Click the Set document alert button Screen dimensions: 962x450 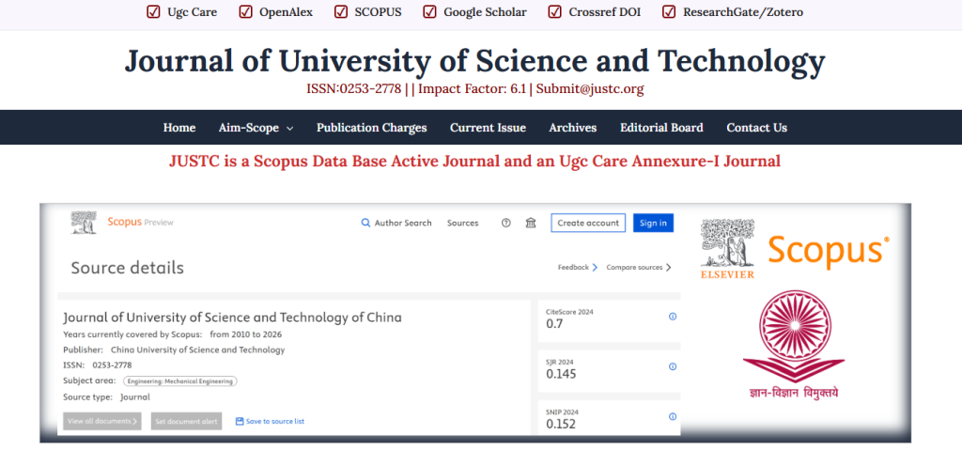(x=187, y=421)
